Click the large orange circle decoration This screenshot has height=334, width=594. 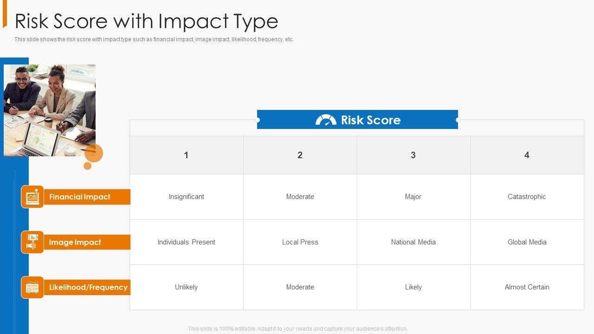coord(94,153)
